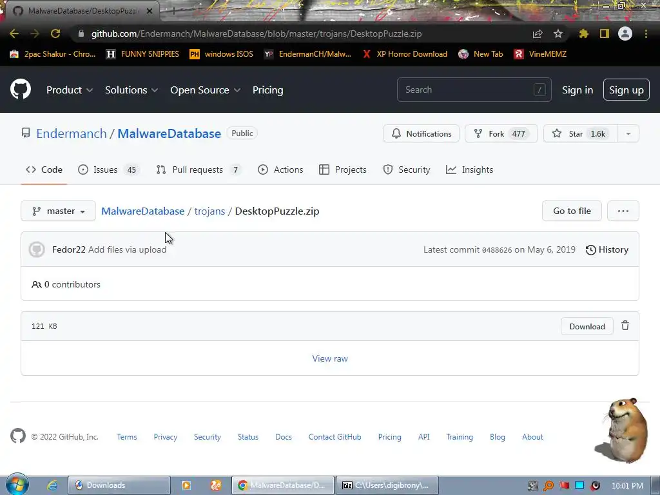
Task: Open Chrome three-dot menu
Action: pos(646,34)
